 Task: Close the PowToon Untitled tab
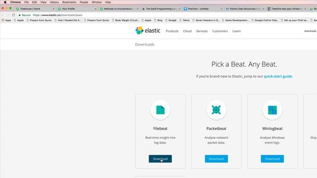pyautogui.click(x=221, y=9)
